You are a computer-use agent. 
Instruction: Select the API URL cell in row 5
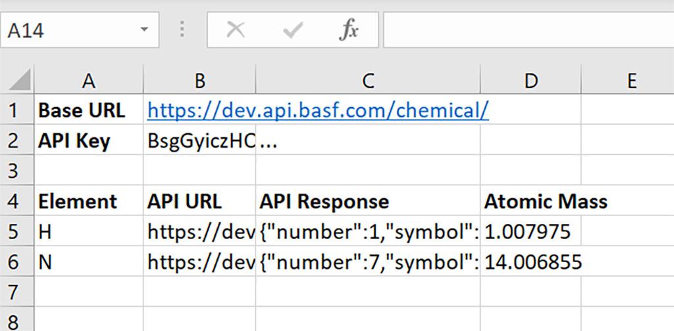coord(199,231)
